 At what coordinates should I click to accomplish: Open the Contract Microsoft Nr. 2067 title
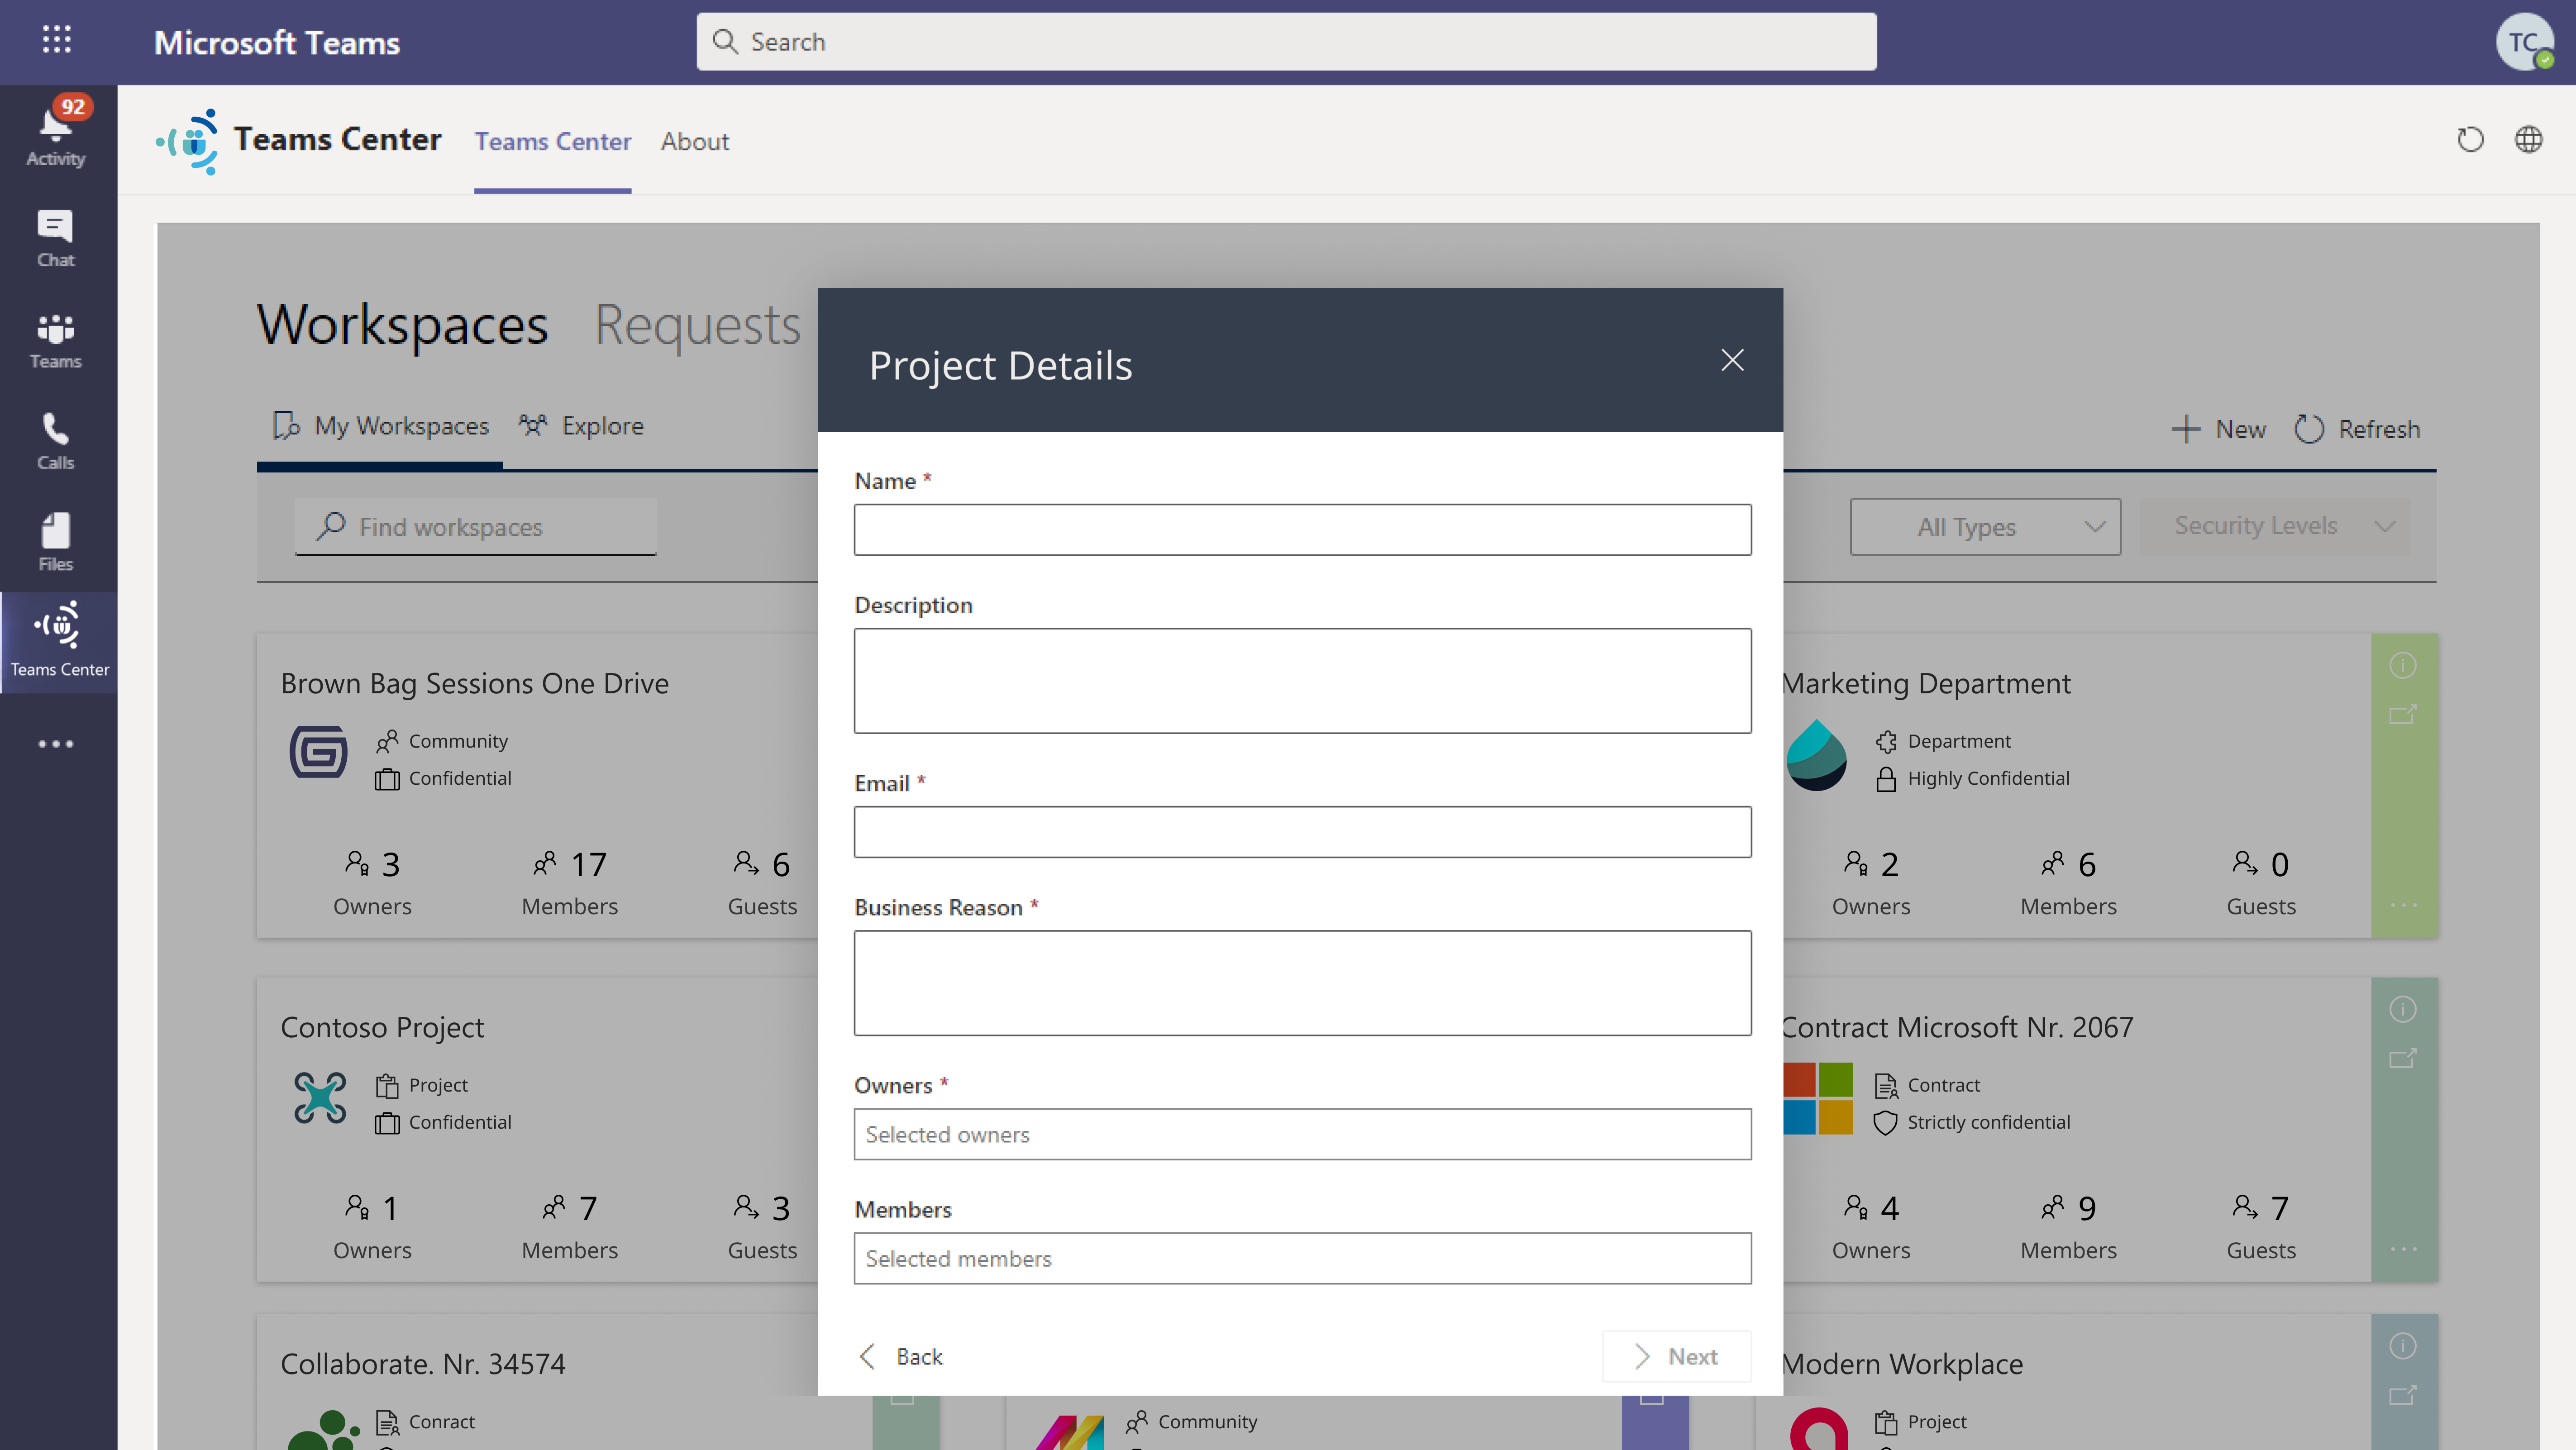1957,1028
